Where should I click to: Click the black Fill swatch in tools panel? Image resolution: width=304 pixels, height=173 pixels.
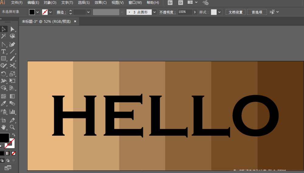(x=5, y=138)
